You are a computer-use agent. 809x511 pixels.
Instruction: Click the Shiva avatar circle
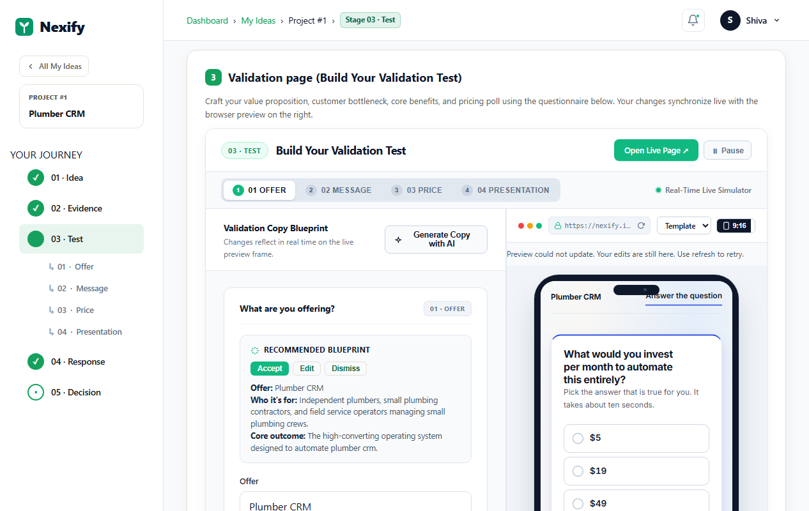coord(730,20)
